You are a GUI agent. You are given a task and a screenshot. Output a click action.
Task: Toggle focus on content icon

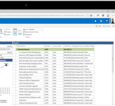[114, 26]
